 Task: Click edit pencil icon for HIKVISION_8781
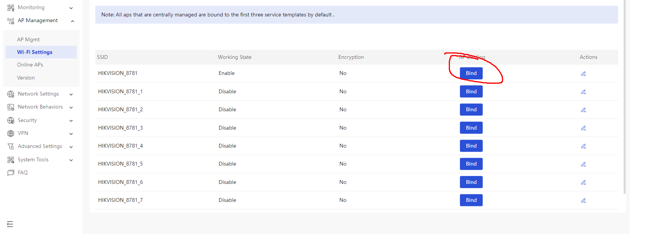583,74
